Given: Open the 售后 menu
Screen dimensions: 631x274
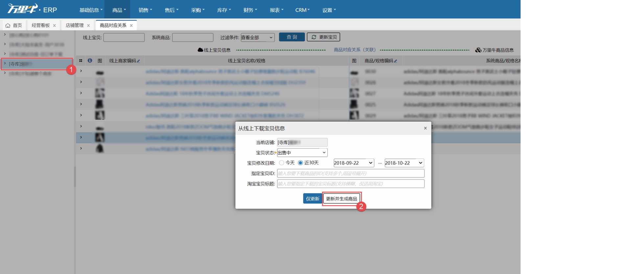Looking at the screenshot, I should click(172, 10).
